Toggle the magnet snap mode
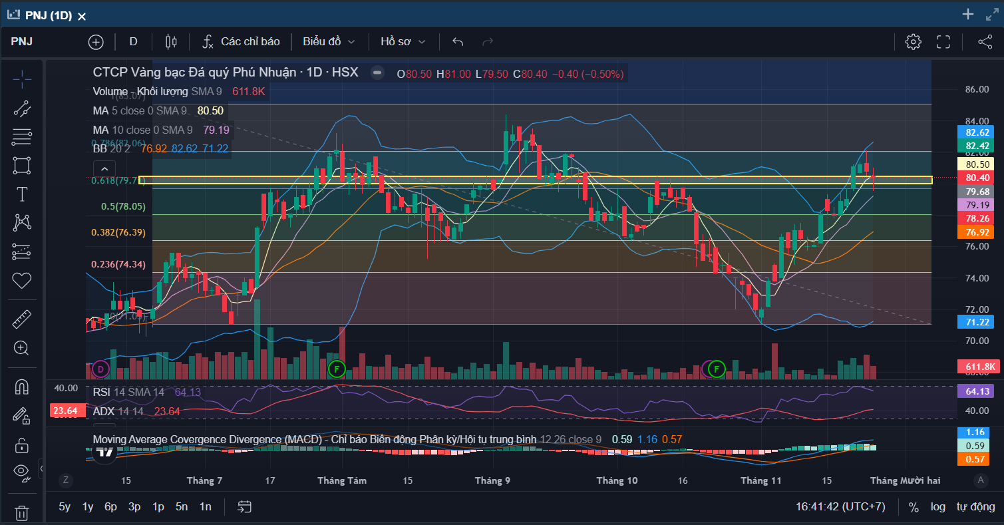Viewport: 1004px width, 525px height. (22, 387)
